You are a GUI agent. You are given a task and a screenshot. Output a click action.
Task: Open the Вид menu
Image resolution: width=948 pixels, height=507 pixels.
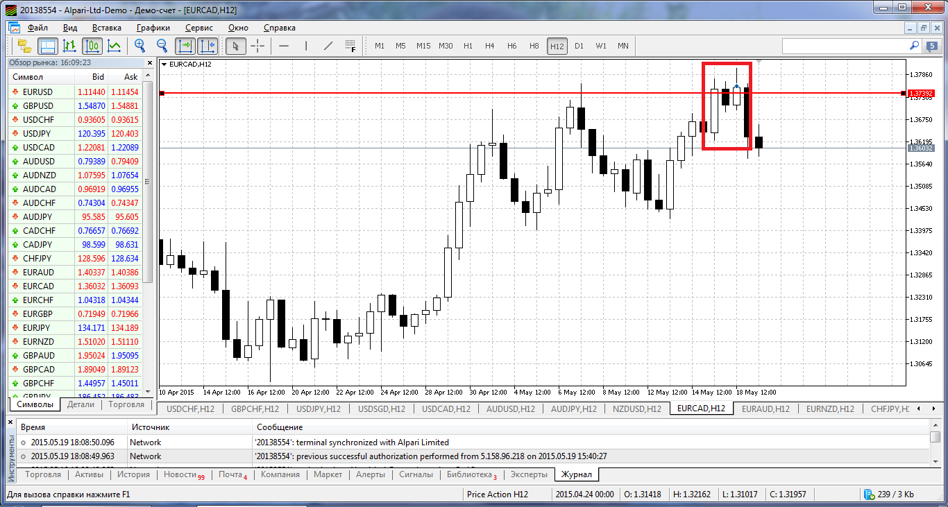[x=70, y=28]
